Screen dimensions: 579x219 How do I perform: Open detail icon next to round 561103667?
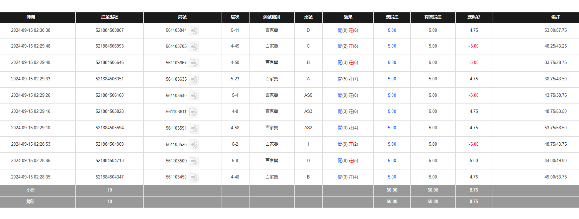pyautogui.click(x=193, y=63)
